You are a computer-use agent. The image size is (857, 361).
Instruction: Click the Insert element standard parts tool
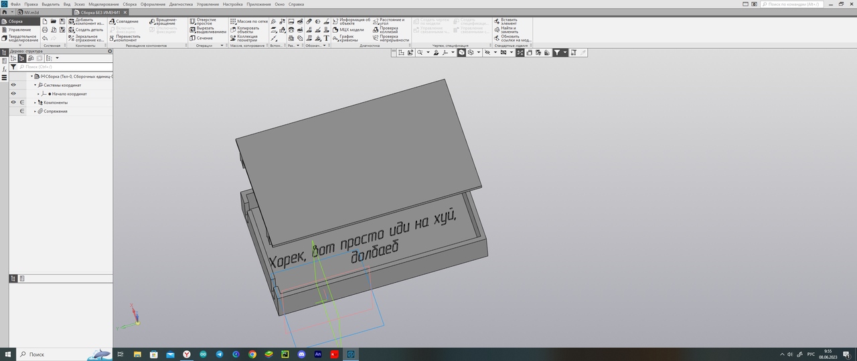coord(506,21)
